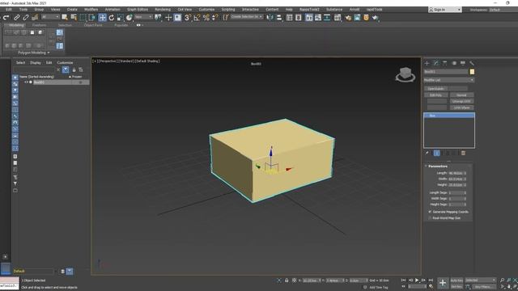Toggle the Window/Crossing selection icon
The height and width of the screenshot is (291, 518).
(92, 18)
